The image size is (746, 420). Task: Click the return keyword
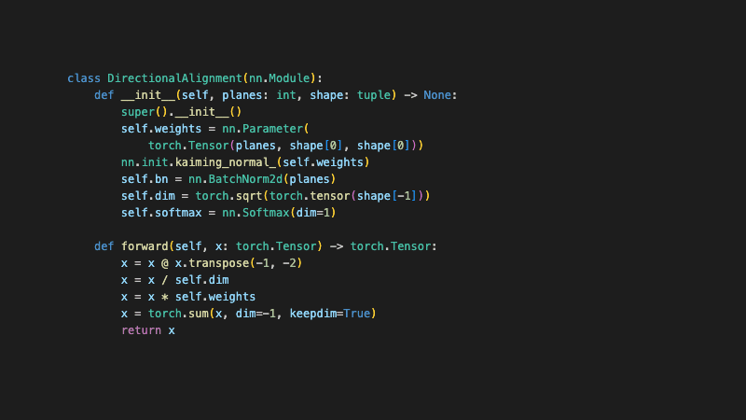[x=142, y=330]
